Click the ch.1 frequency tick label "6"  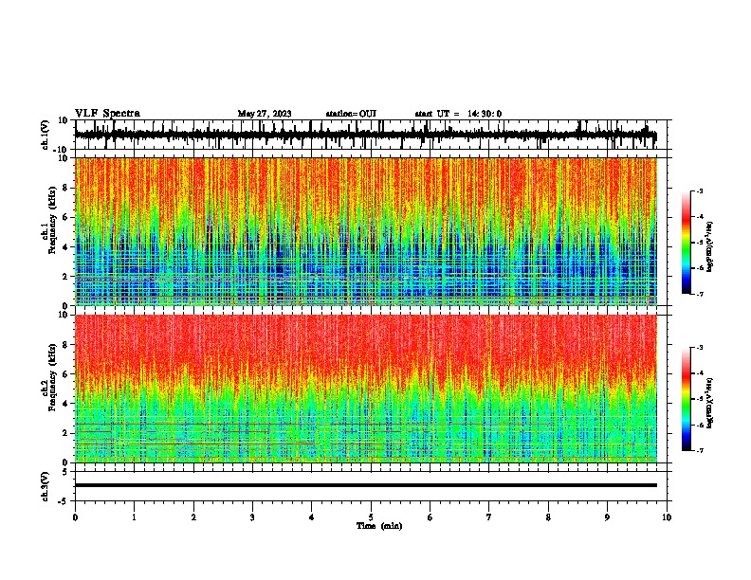point(65,217)
